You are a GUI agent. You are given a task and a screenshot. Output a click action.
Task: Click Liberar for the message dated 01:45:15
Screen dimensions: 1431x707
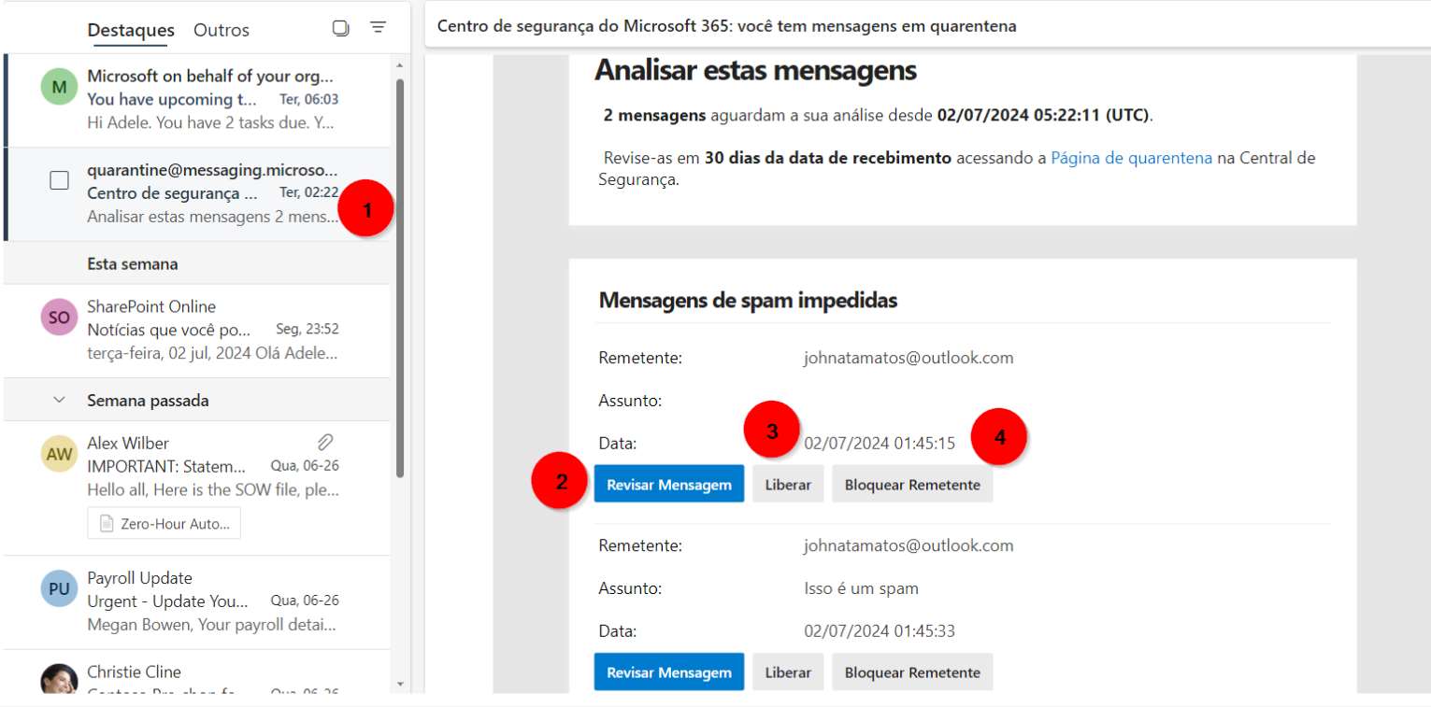click(x=788, y=484)
